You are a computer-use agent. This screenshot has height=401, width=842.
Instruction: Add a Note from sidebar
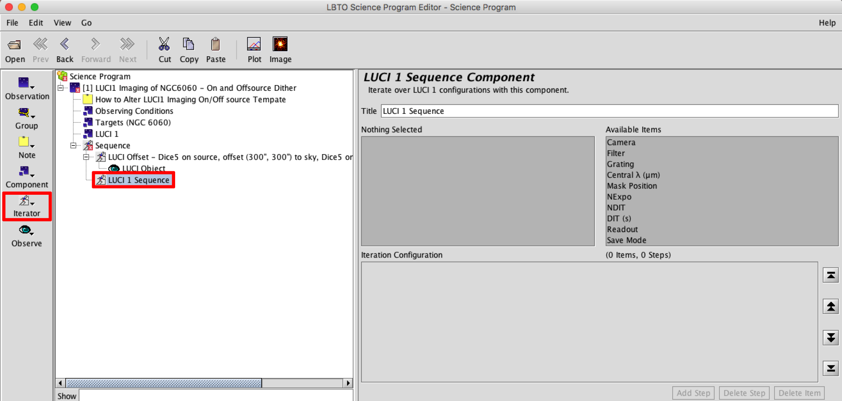pos(27,148)
